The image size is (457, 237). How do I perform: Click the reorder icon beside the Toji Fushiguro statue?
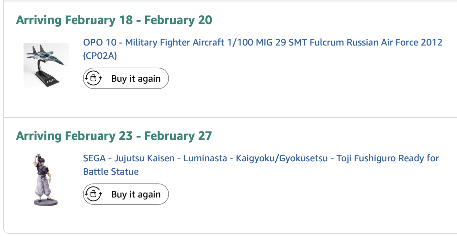(x=93, y=194)
